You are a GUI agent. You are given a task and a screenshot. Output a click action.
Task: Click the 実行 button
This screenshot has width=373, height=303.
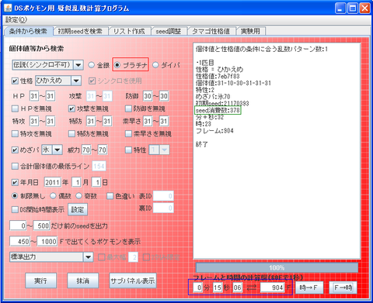40,281
